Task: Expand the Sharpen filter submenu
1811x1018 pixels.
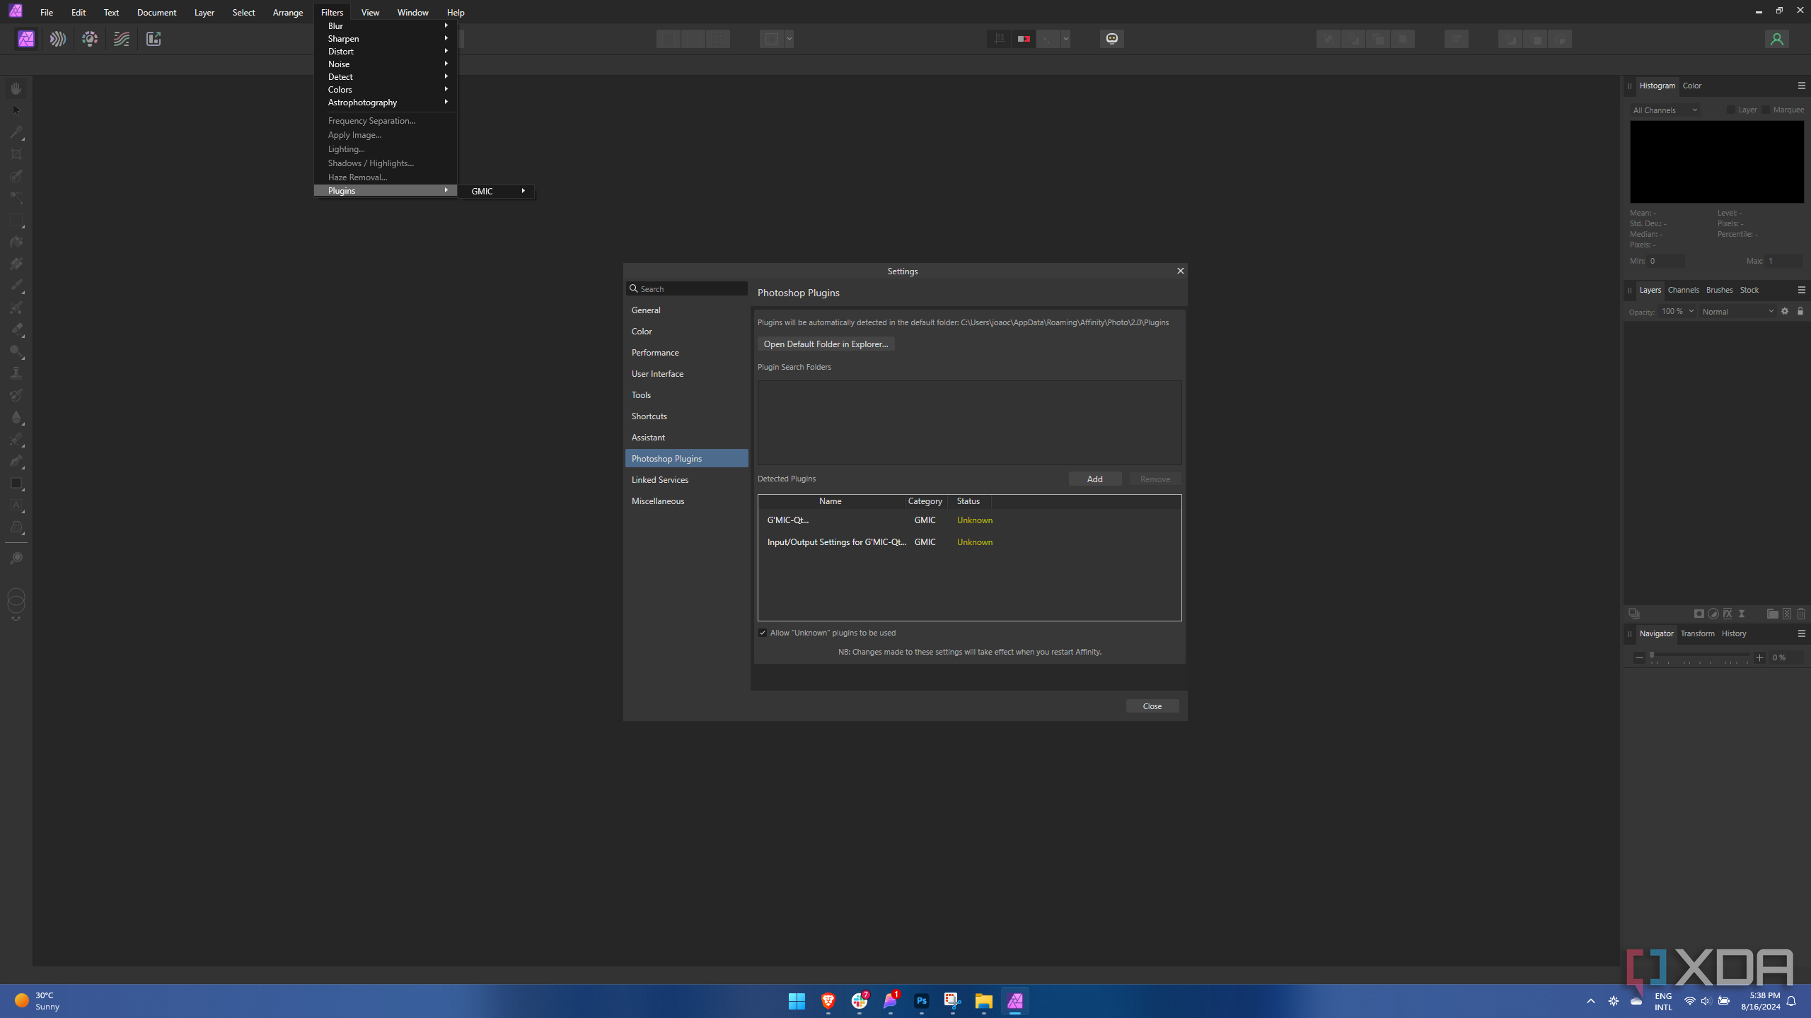Action: tap(386, 39)
